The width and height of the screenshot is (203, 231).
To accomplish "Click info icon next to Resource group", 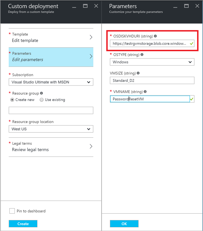I will tap(42, 93).
